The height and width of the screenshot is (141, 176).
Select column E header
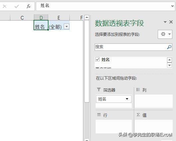[x=59, y=18]
